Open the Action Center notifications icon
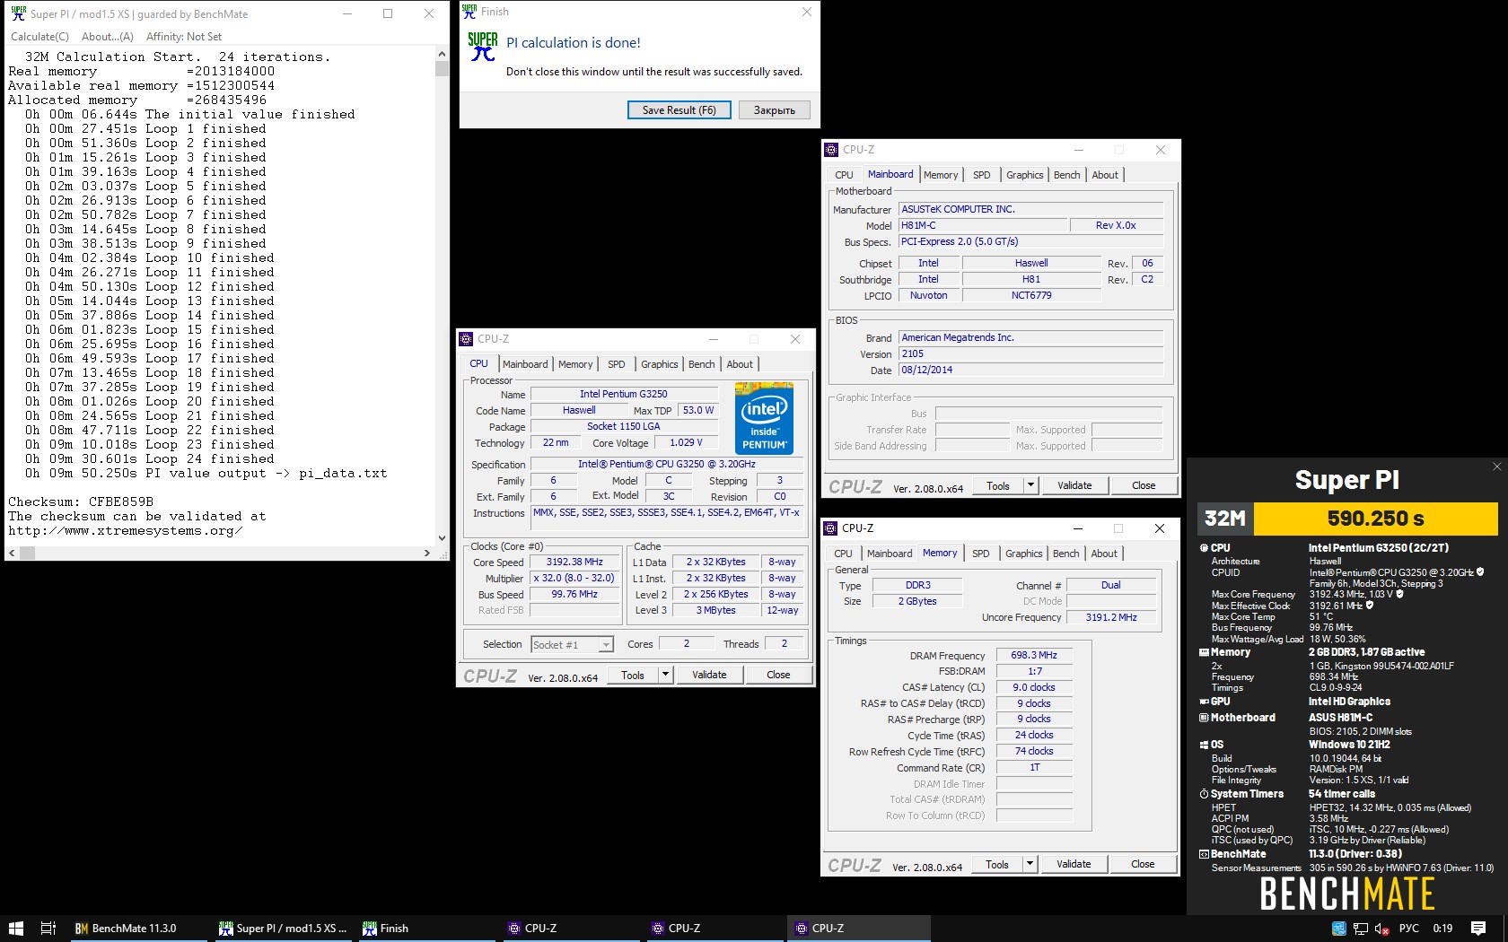 click(1478, 929)
